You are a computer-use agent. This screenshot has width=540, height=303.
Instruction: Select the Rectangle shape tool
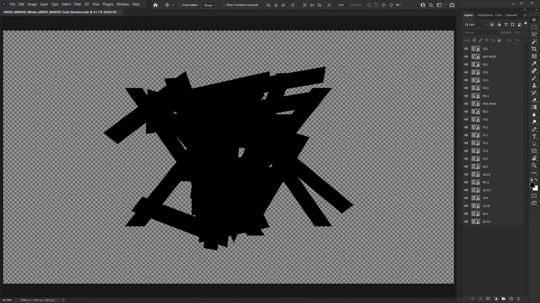(x=534, y=151)
